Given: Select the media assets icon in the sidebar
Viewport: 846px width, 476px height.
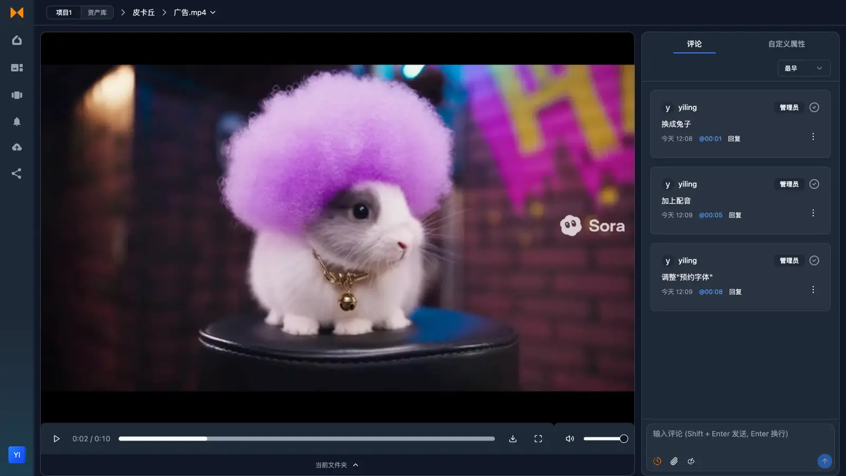Looking at the screenshot, I should click(x=17, y=68).
